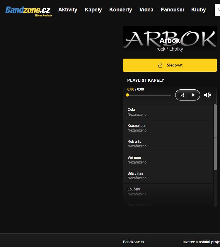The height and width of the screenshot is (247, 220).
Task: Play the track Věř mně
Action: (x=168, y=160)
